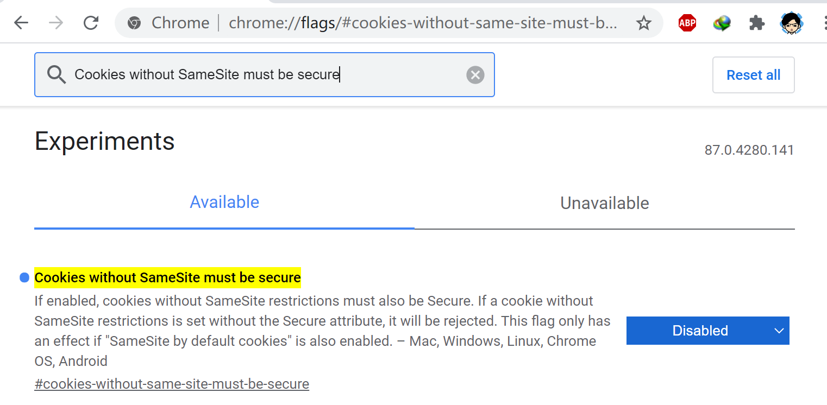Clear the search field with the X button
827x405 pixels.
(475, 75)
